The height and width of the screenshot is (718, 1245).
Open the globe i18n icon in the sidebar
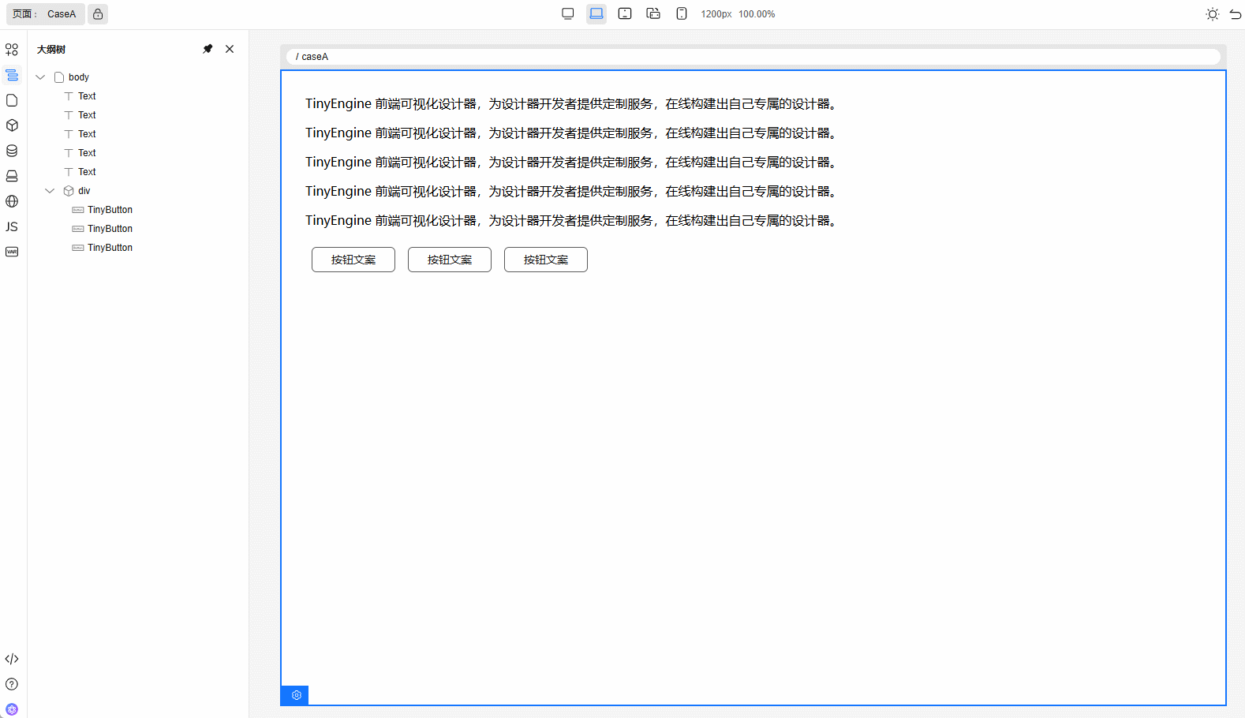(12, 201)
